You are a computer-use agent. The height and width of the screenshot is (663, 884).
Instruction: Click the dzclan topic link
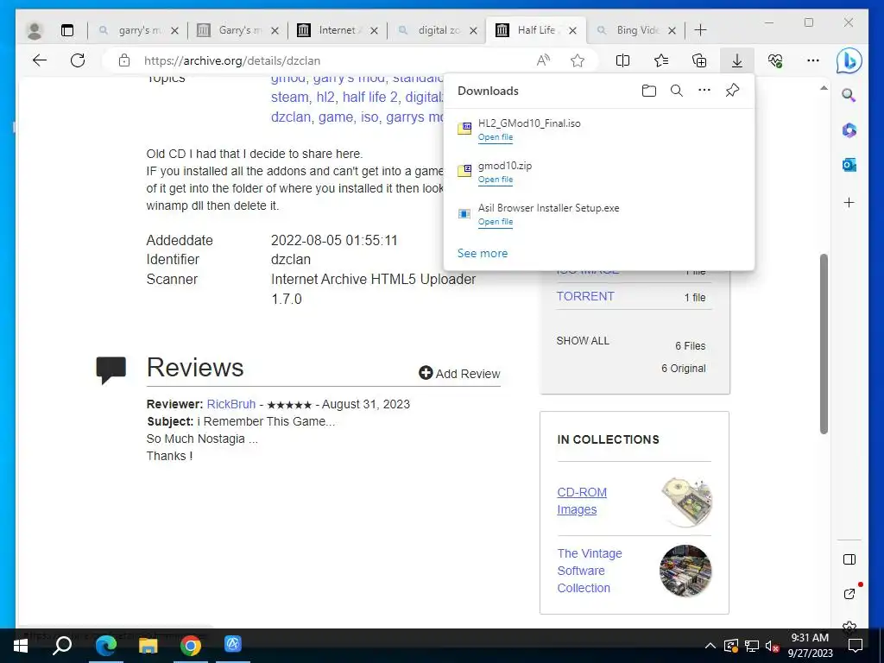(291, 117)
